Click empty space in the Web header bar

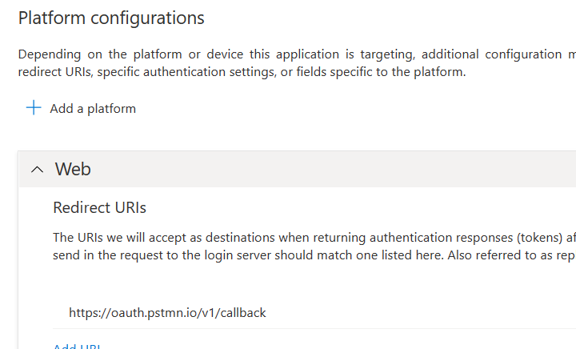coord(320,169)
